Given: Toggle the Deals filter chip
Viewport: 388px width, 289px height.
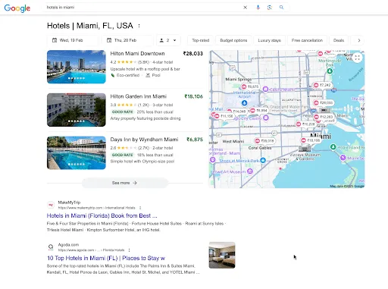Looking at the screenshot, I should pyautogui.click(x=339, y=40).
